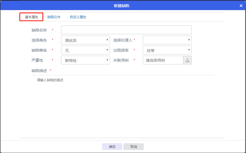Open the empty 选择处理人 dropdown
Screen dimensions: 246x153
(167, 40)
